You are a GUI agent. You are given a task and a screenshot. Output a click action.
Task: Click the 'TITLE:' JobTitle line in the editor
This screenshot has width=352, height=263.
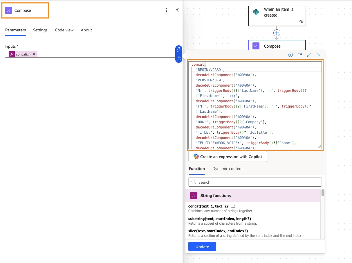234,133
